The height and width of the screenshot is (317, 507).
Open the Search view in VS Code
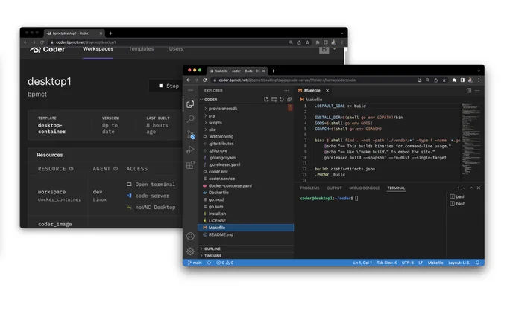click(x=190, y=119)
